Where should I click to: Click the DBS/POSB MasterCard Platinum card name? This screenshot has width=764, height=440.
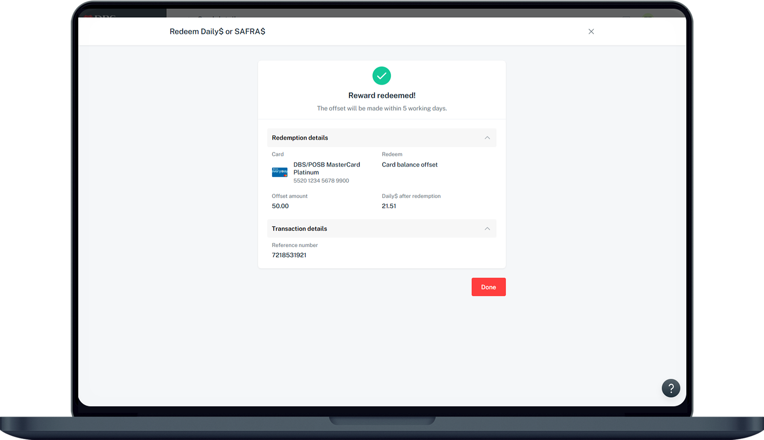[326, 168]
